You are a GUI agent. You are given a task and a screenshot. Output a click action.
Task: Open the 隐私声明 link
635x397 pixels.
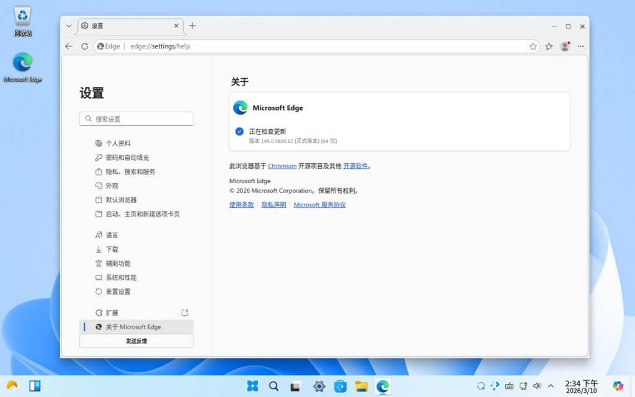273,205
